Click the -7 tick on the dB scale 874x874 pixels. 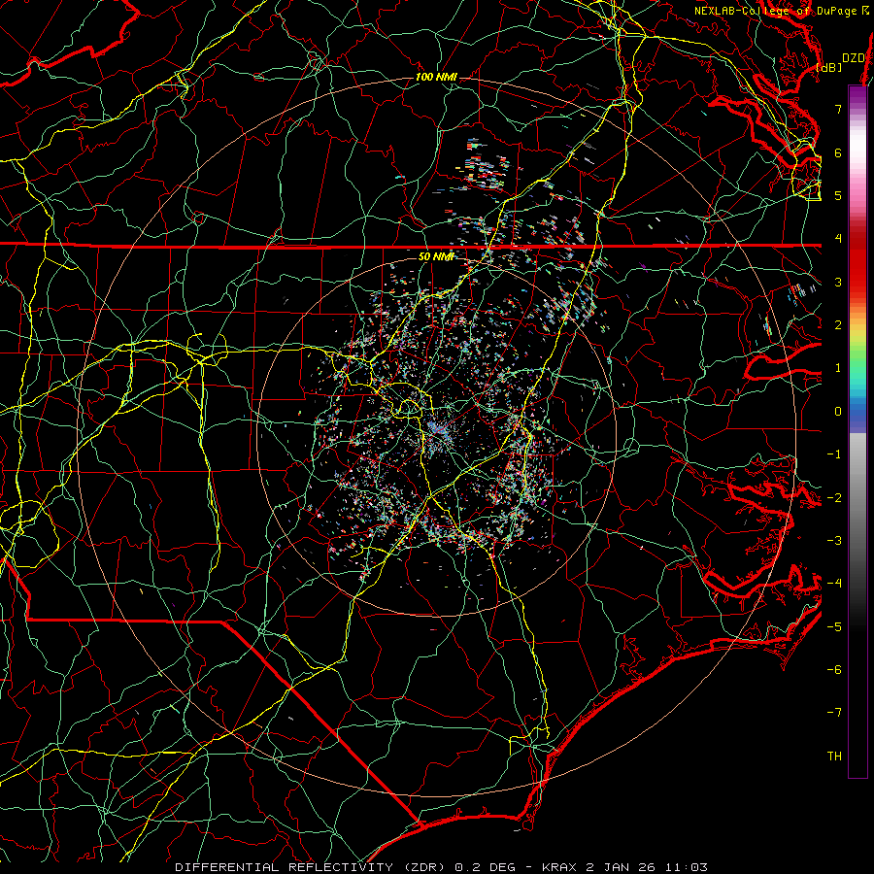point(834,713)
